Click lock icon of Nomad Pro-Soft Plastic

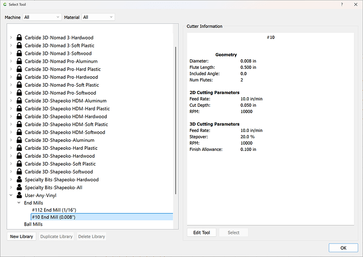click(x=19, y=85)
